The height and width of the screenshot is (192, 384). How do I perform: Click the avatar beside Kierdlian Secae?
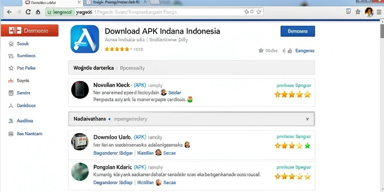(x=159, y=153)
